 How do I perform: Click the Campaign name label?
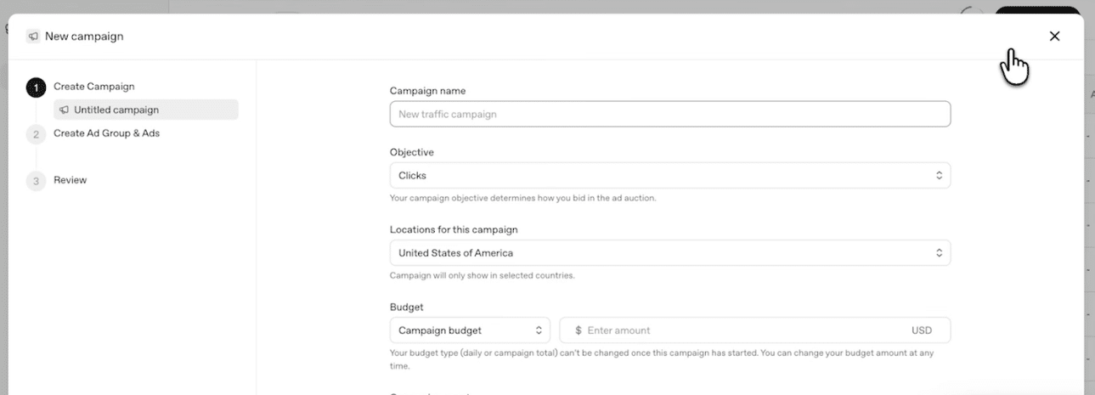click(x=427, y=91)
